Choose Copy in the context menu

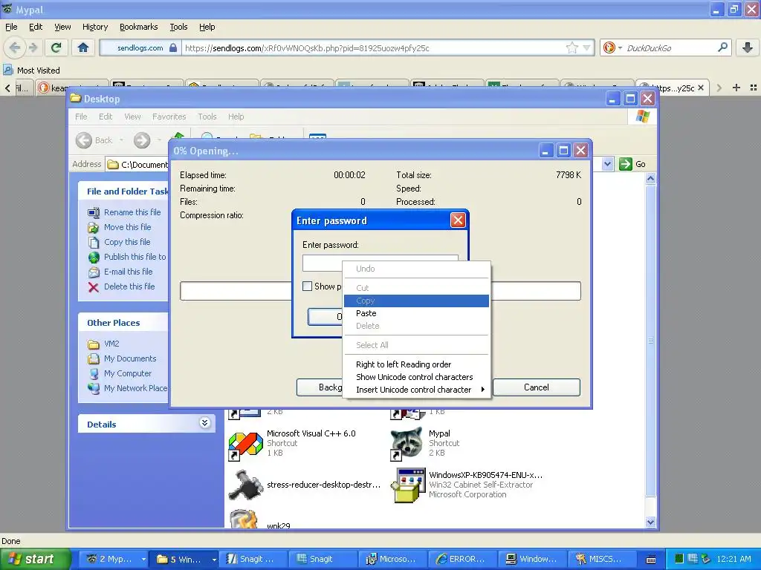pos(416,301)
